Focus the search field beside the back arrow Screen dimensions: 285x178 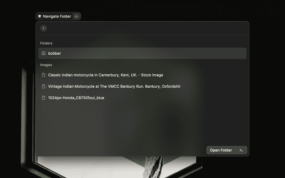click(142, 28)
